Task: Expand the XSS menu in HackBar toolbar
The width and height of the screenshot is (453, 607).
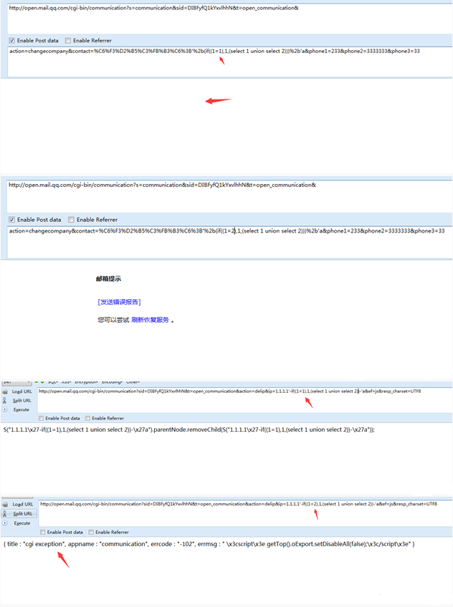Action: (66, 382)
